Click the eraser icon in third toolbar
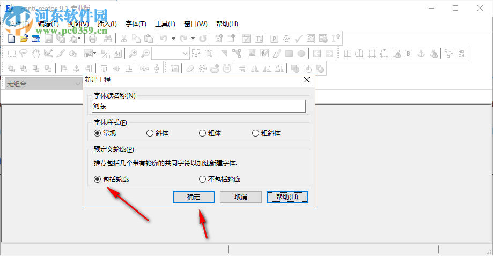This screenshot has width=493, height=256. [190, 69]
